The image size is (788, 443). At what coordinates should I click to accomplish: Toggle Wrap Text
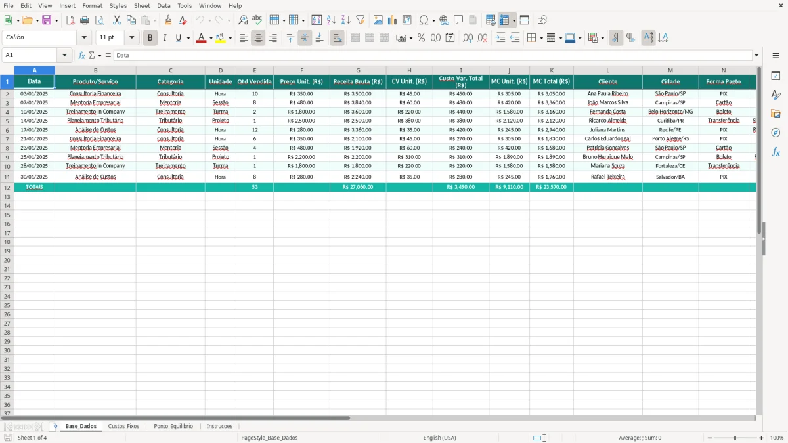(x=337, y=38)
